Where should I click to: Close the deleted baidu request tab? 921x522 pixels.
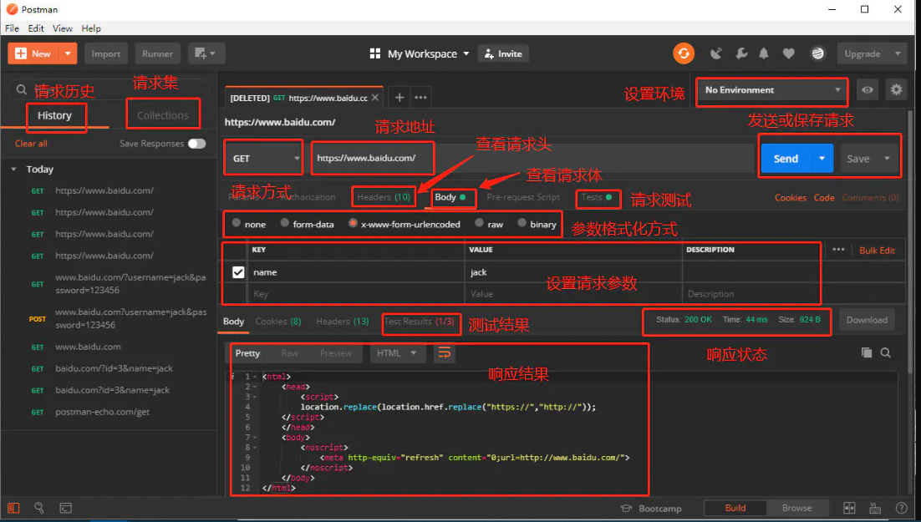375,98
